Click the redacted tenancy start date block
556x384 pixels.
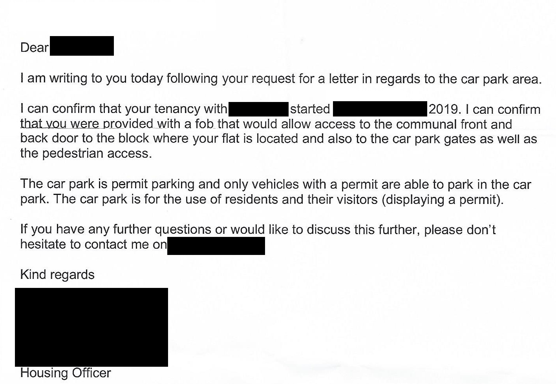380,109
